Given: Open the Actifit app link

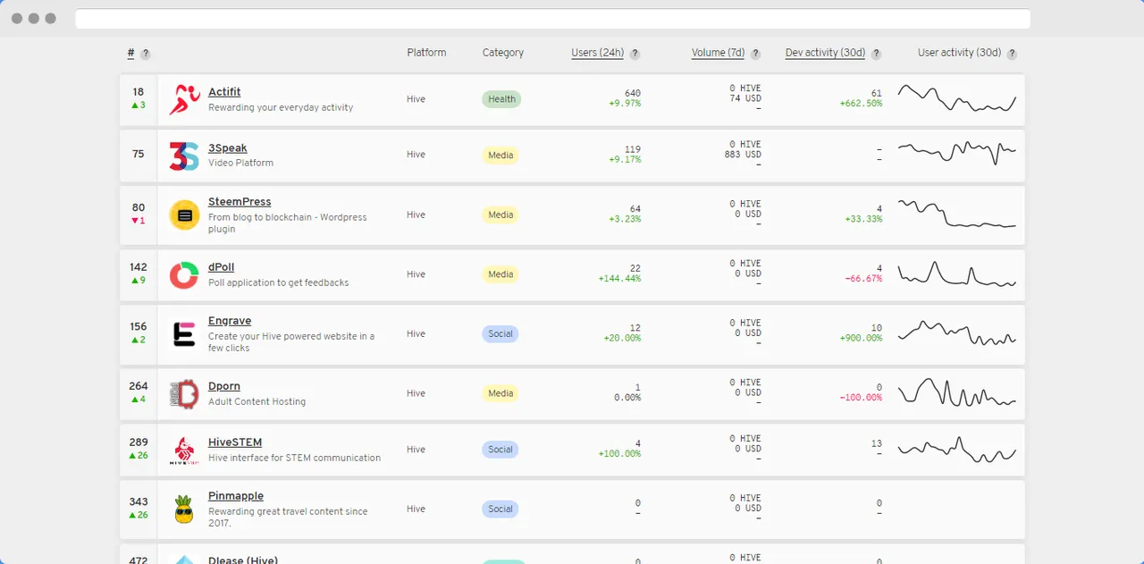Looking at the screenshot, I should coord(224,92).
